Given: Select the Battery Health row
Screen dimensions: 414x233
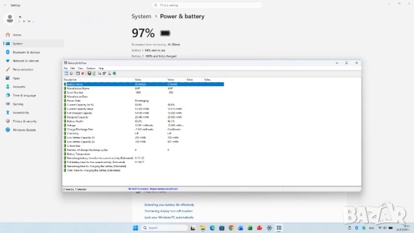Looking at the screenshot, I should coord(144,121).
